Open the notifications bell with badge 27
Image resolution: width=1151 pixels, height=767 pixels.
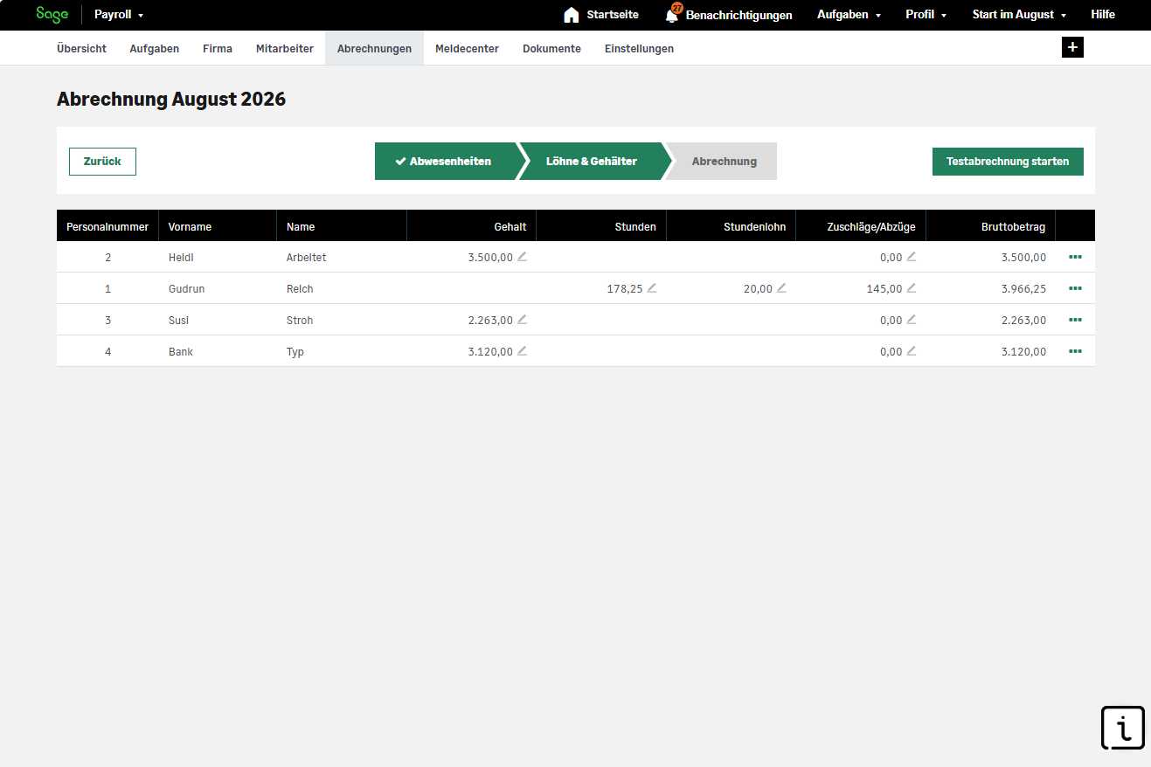click(673, 14)
